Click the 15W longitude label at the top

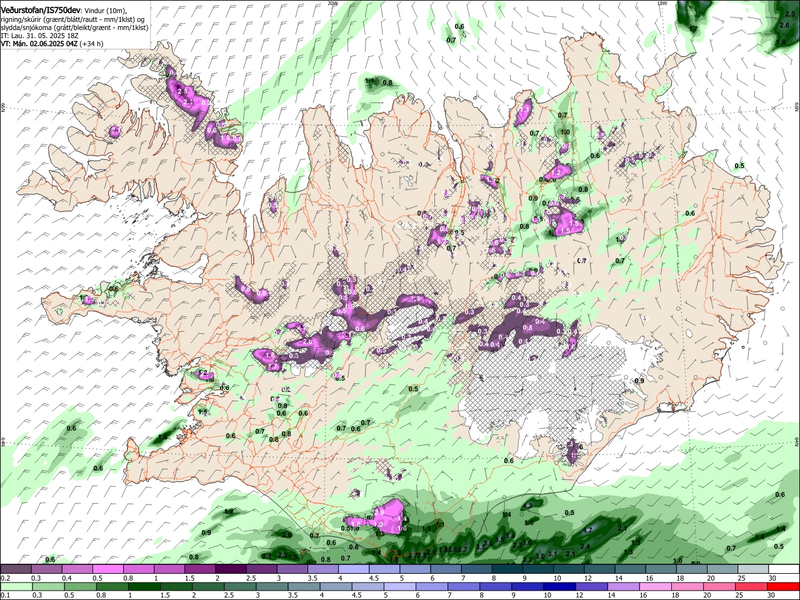click(662, 3)
